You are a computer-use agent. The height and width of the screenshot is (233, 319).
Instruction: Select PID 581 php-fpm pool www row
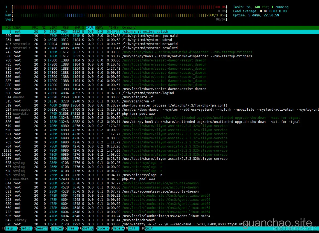click(x=160, y=114)
